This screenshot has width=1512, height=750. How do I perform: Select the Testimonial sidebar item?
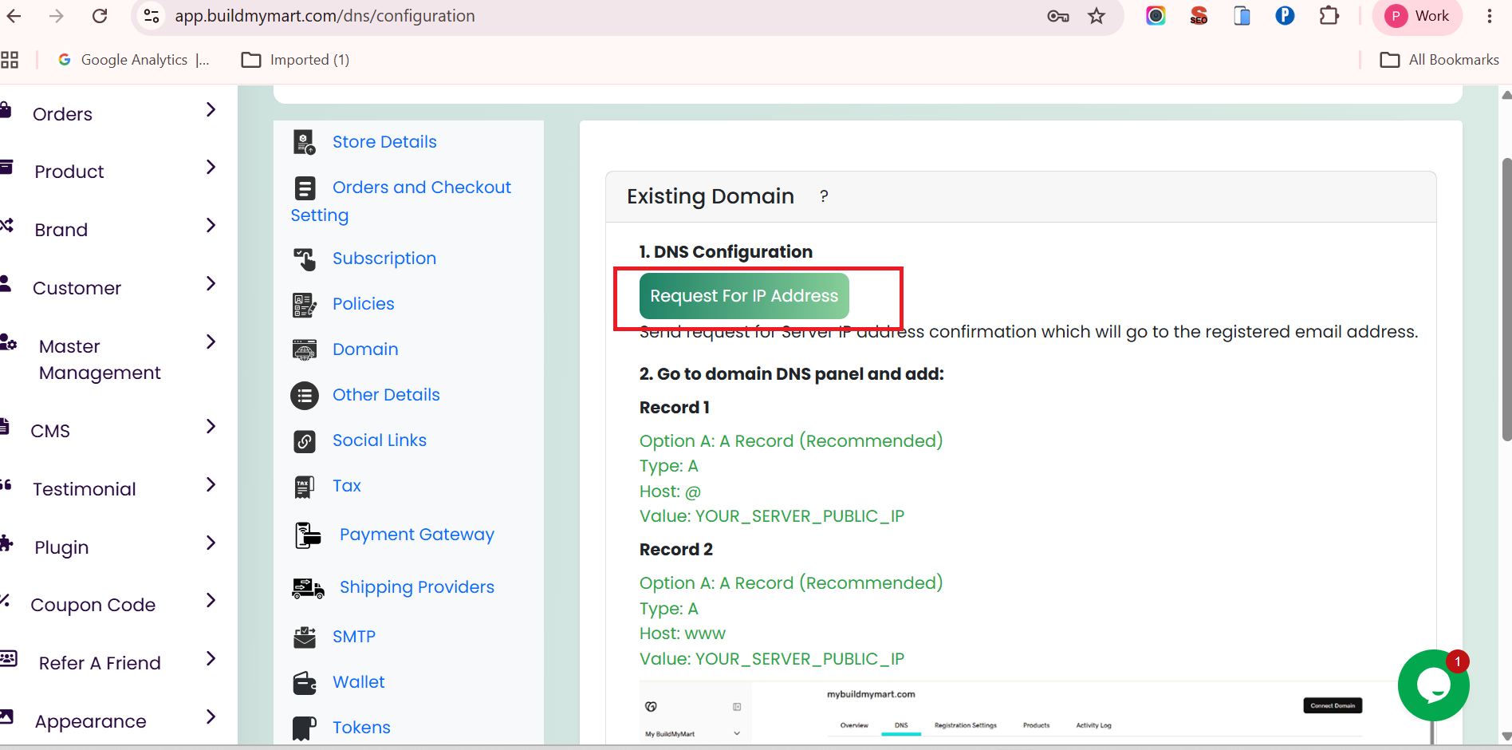pos(84,489)
